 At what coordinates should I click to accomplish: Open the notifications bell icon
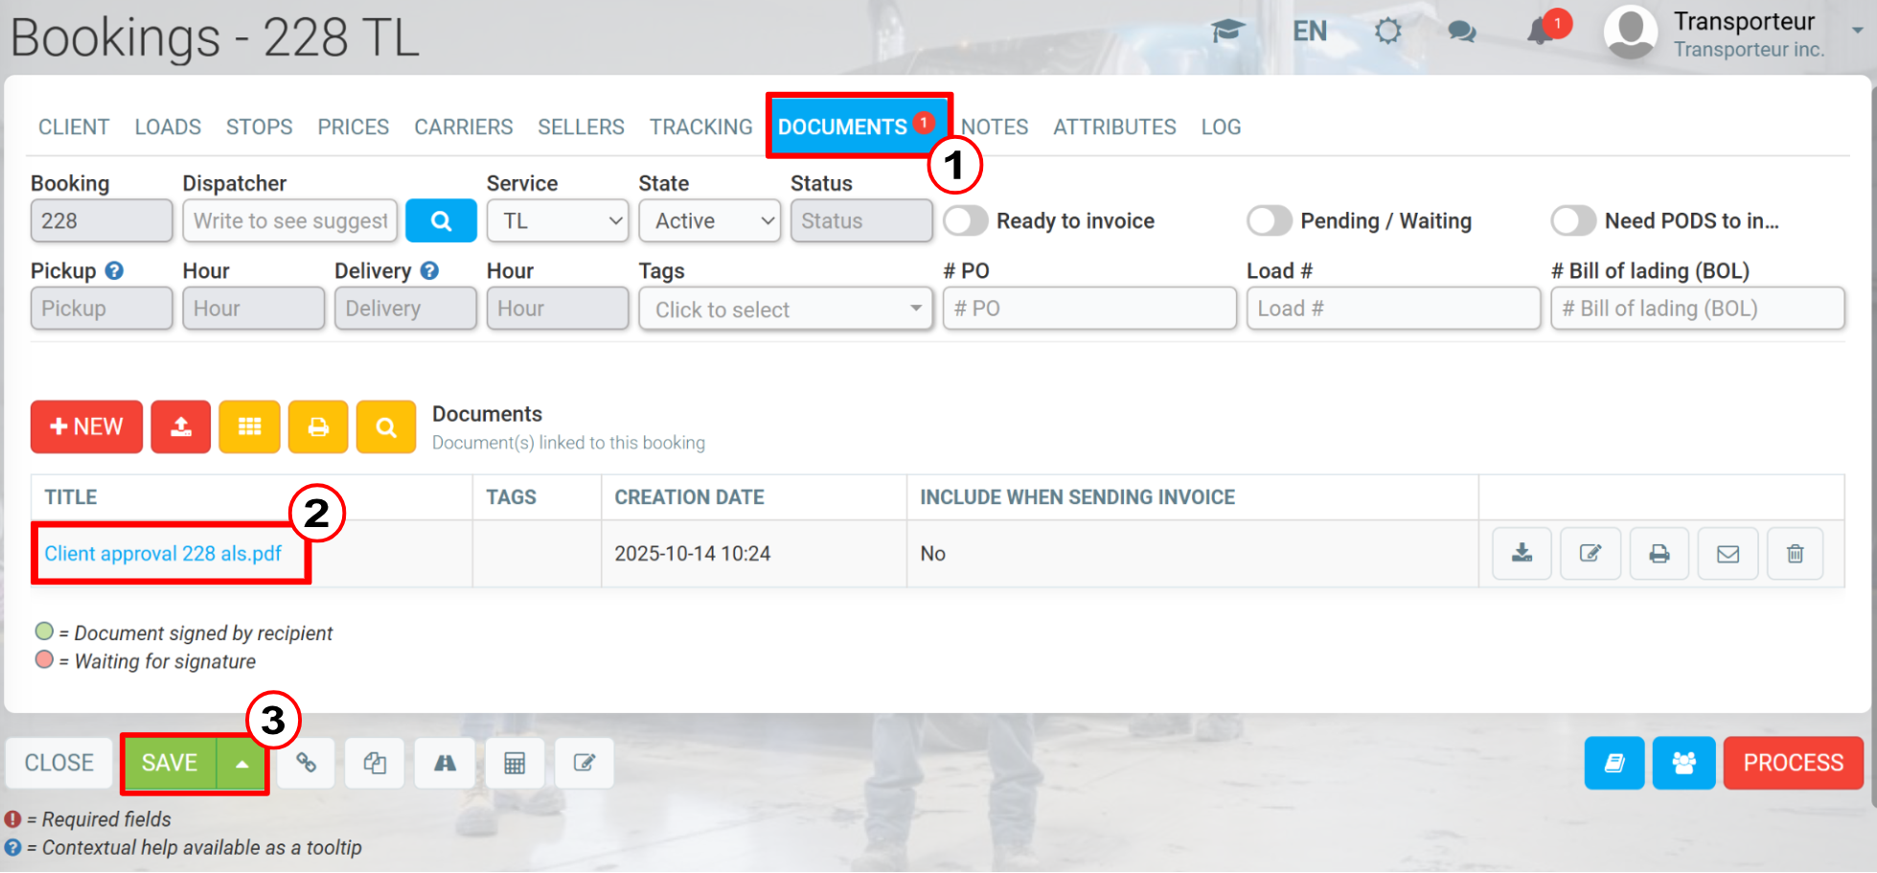[1541, 31]
